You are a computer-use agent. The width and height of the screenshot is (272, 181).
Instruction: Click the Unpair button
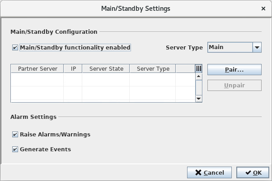pyautogui.click(x=234, y=86)
